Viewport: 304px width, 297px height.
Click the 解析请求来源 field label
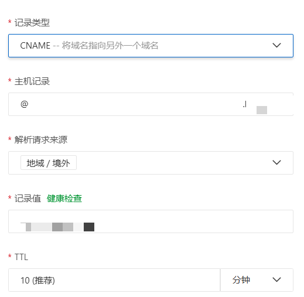tap(41, 140)
